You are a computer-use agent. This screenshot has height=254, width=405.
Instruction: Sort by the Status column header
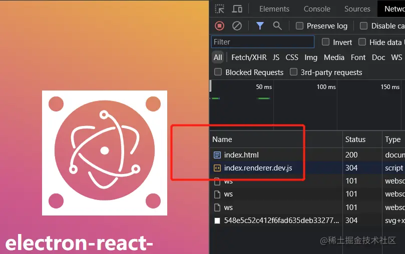362,139
